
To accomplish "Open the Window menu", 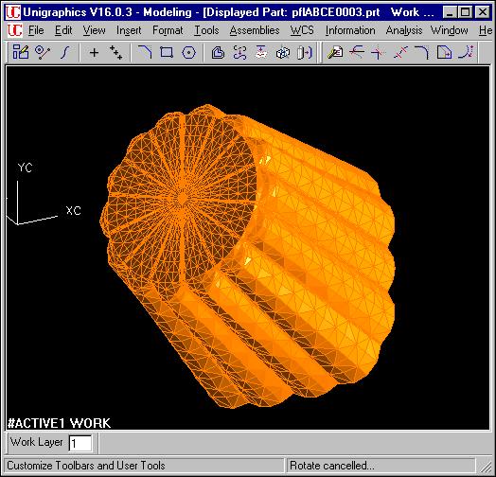I will pos(450,30).
